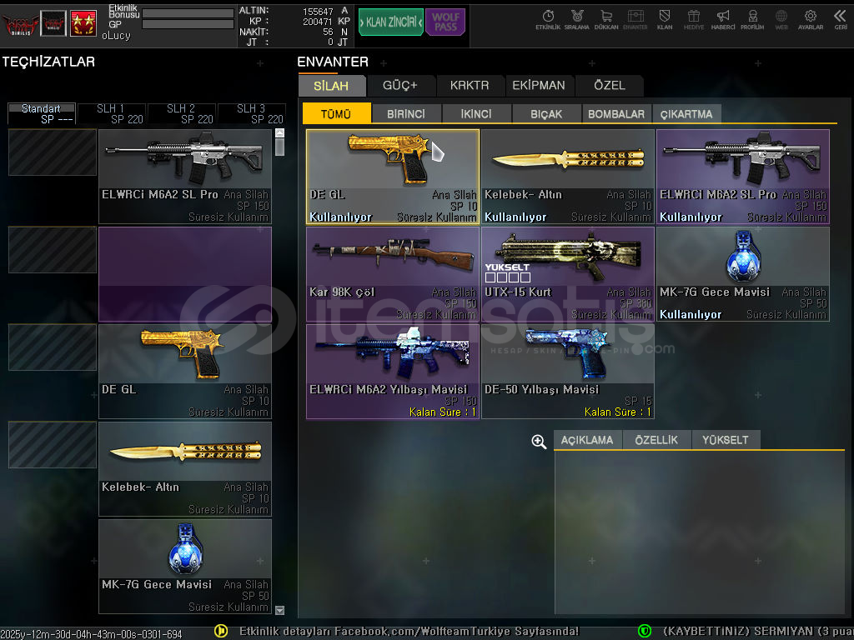Open the Web globe icon
The height and width of the screenshot is (640, 854).
781,20
